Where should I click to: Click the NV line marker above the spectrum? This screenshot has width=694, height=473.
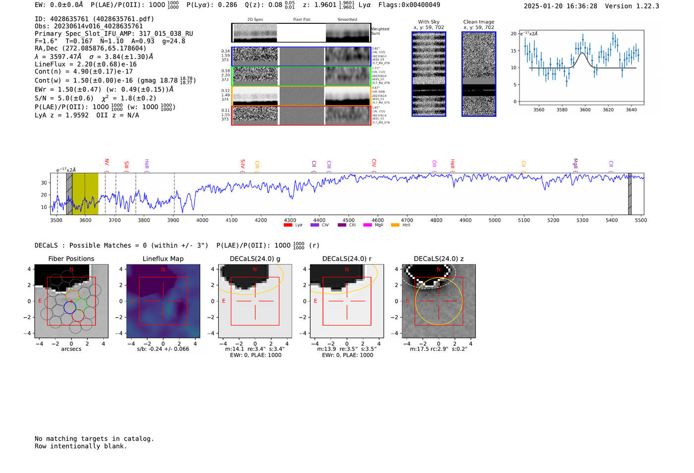point(107,165)
